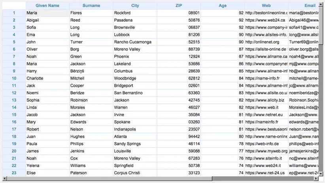Sort by the Surname column header

[91, 6]
